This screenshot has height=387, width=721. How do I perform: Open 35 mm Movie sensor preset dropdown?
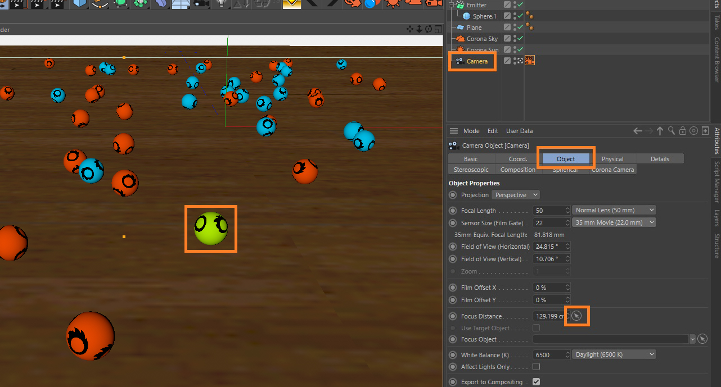tap(614, 222)
